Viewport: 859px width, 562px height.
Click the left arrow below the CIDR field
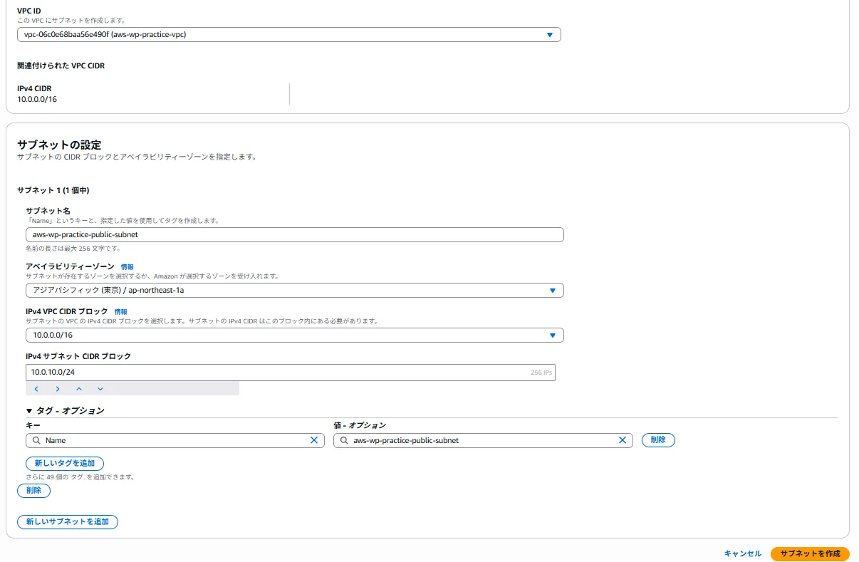36,388
